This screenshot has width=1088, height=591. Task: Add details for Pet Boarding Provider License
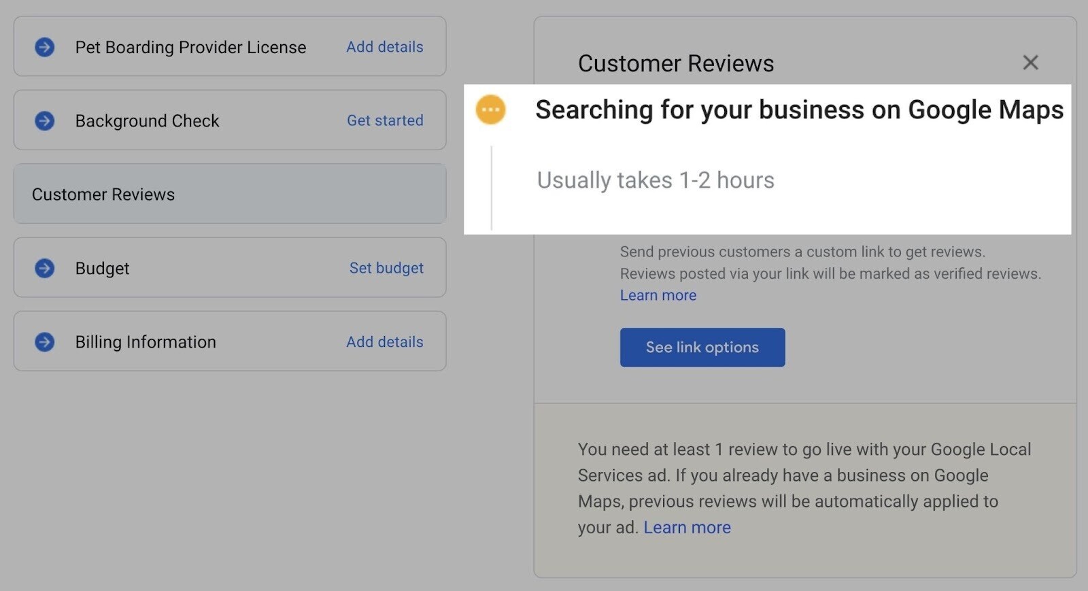tap(385, 47)
